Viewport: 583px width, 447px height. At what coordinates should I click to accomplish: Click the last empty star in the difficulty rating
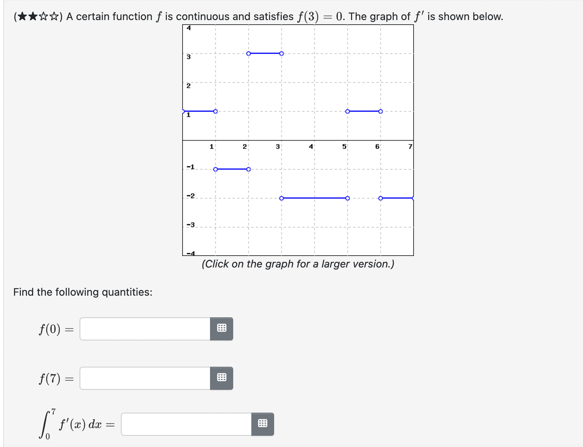[54, 16]
